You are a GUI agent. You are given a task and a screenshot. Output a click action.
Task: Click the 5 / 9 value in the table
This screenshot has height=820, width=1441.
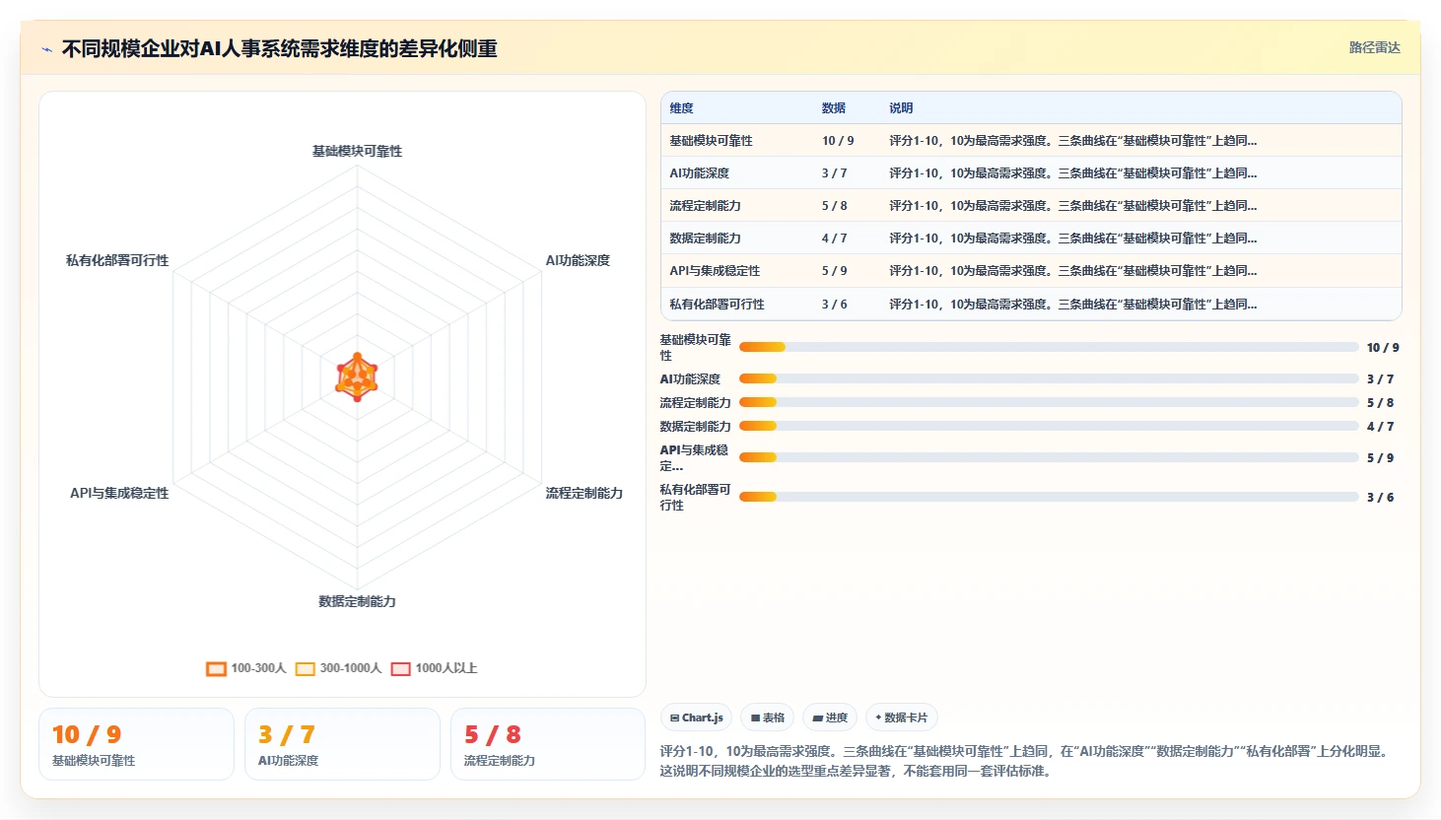[x=834, y=271]
